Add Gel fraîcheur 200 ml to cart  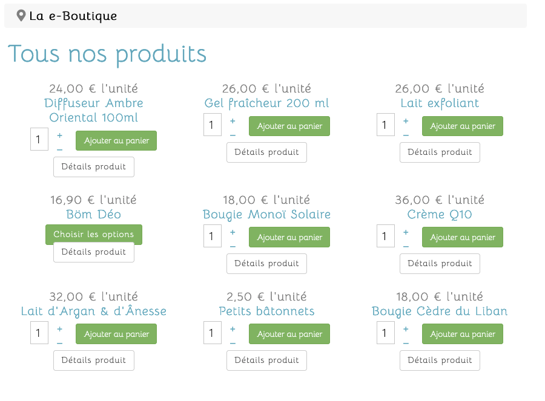pos(289,126)
